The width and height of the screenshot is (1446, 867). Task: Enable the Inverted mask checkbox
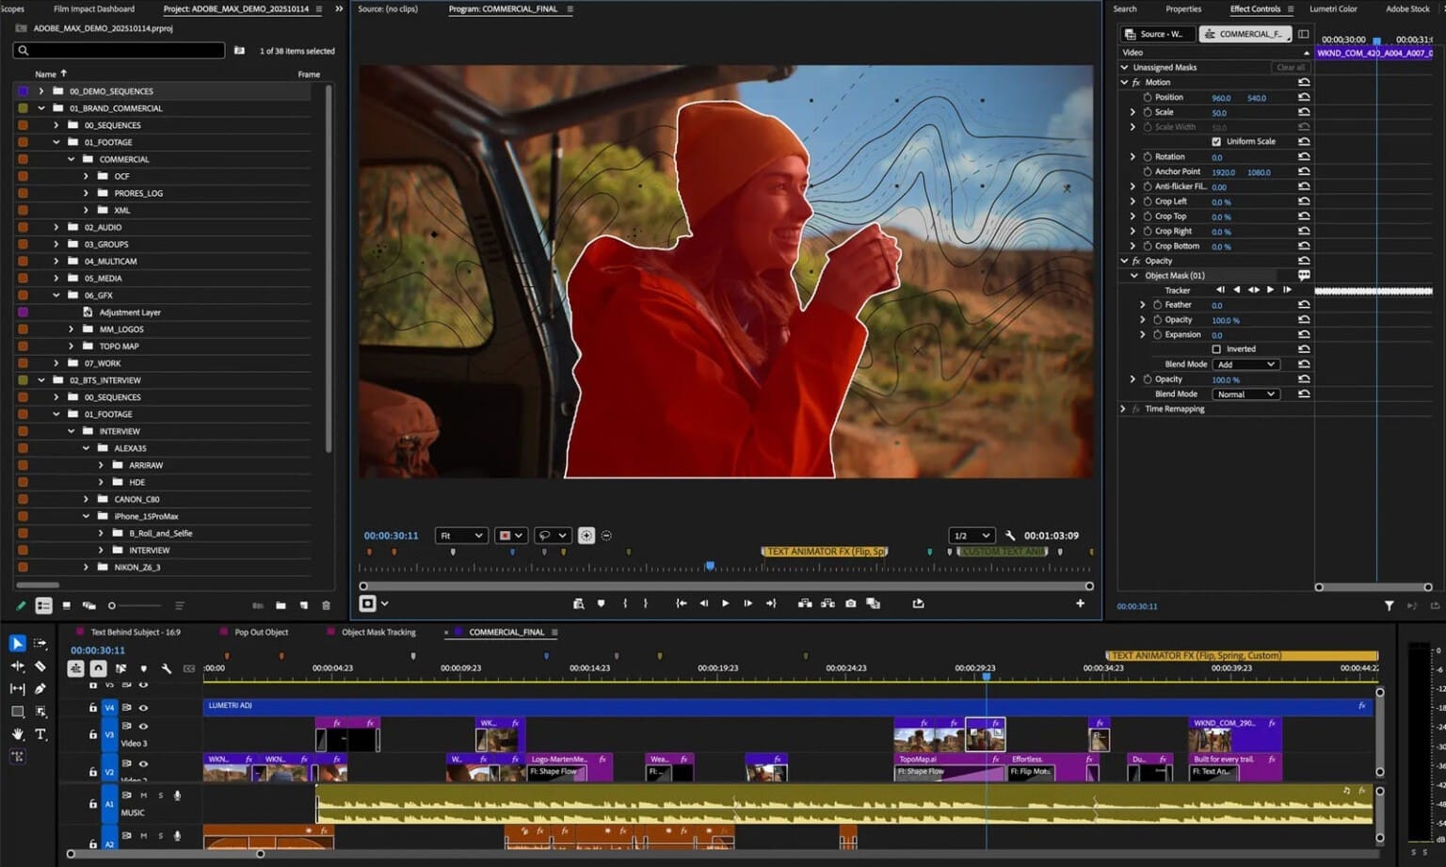coord(1216,349)
